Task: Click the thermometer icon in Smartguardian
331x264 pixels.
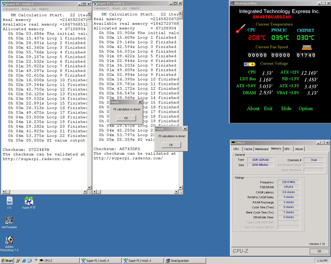Action: click(240, 29)
